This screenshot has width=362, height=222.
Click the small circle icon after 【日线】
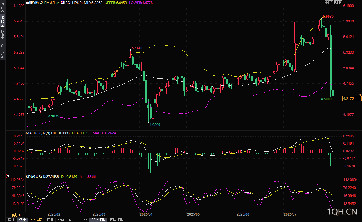pos(58,3)
